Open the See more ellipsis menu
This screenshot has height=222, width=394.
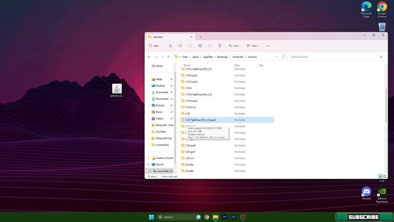coord(268,46)
